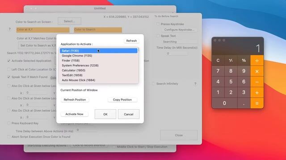The image size is (286, 160).
Task: Click Configure Keystroke... button under Press Keystroke
Action: click(179, 30)
